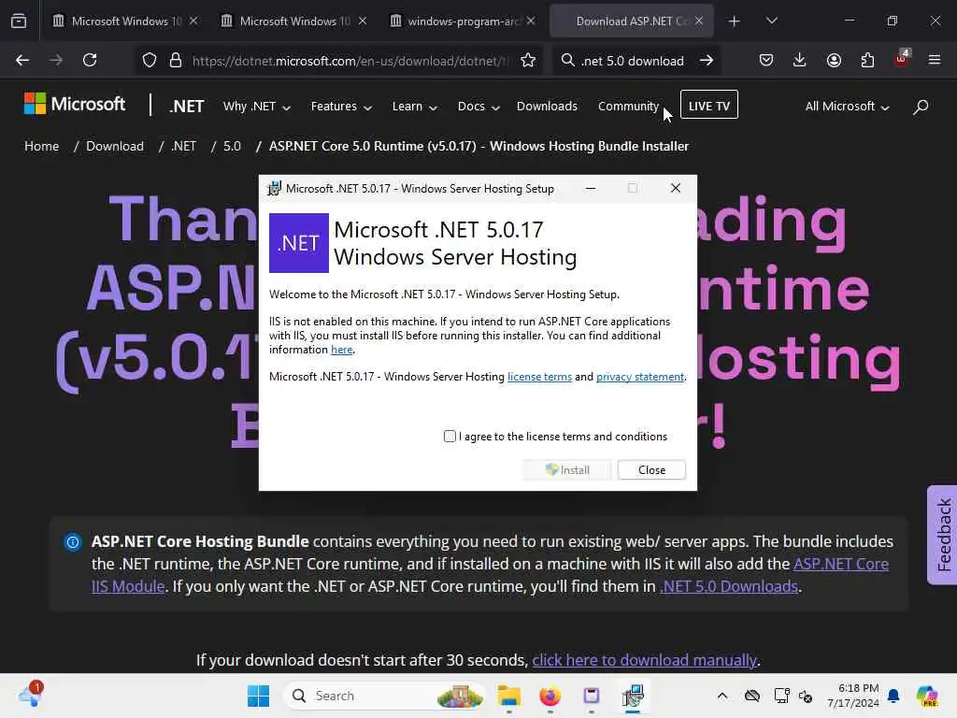Open the Copilot preview icon in taskbar
Screen dimensions: 957x718
927,696
